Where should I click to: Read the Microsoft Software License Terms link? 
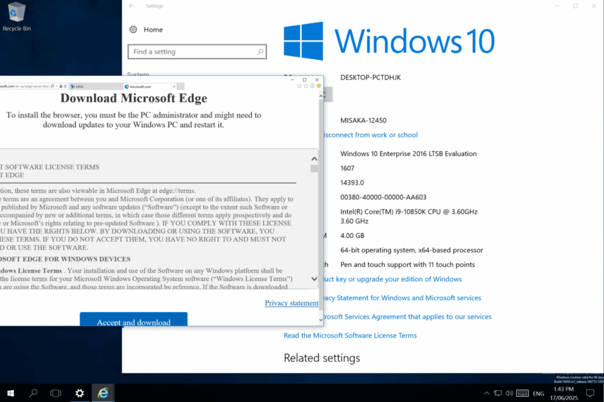tap(350, 335)
